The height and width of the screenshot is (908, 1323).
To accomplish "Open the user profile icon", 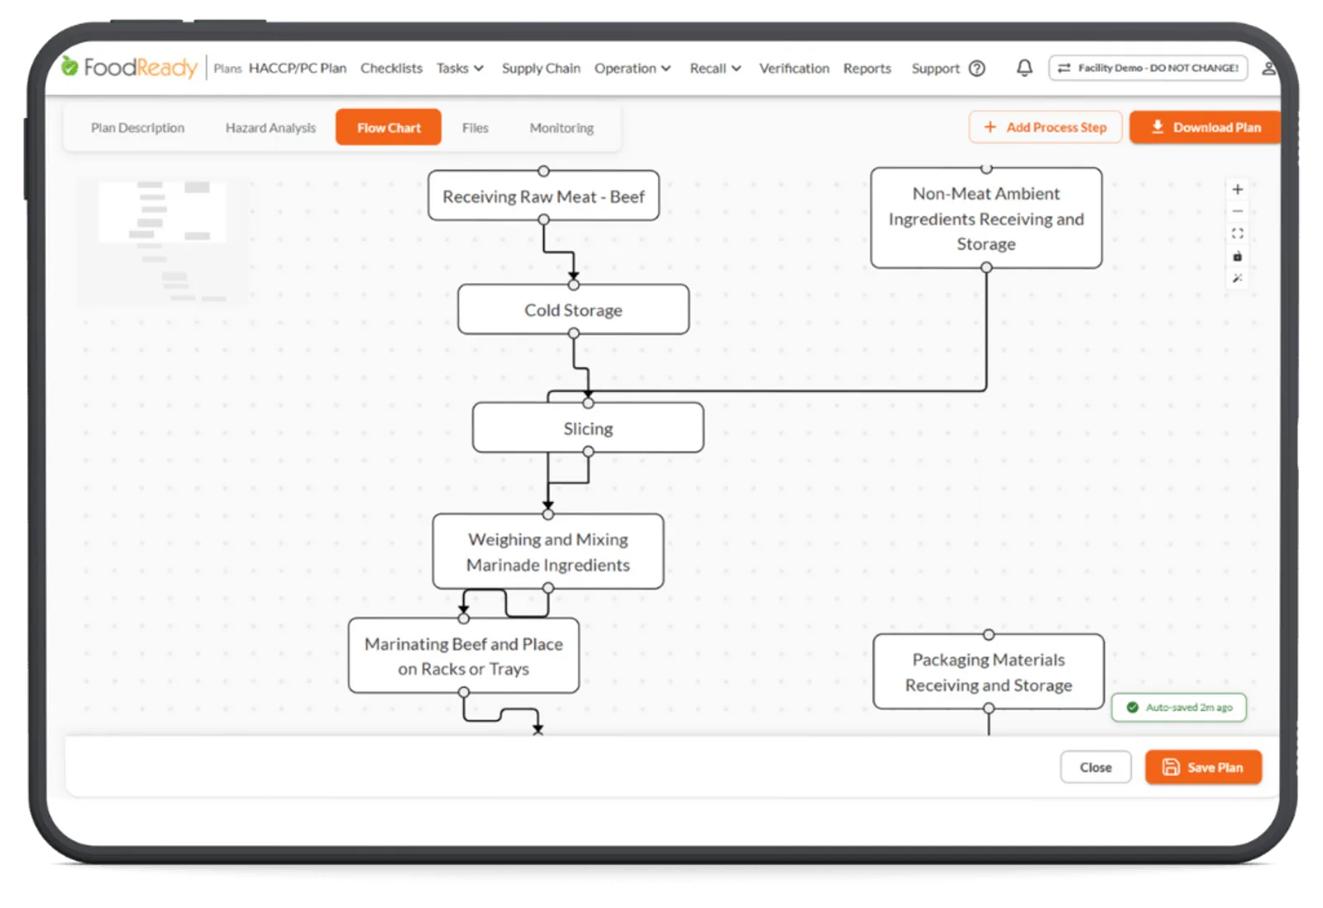I will click(1268, 69).
